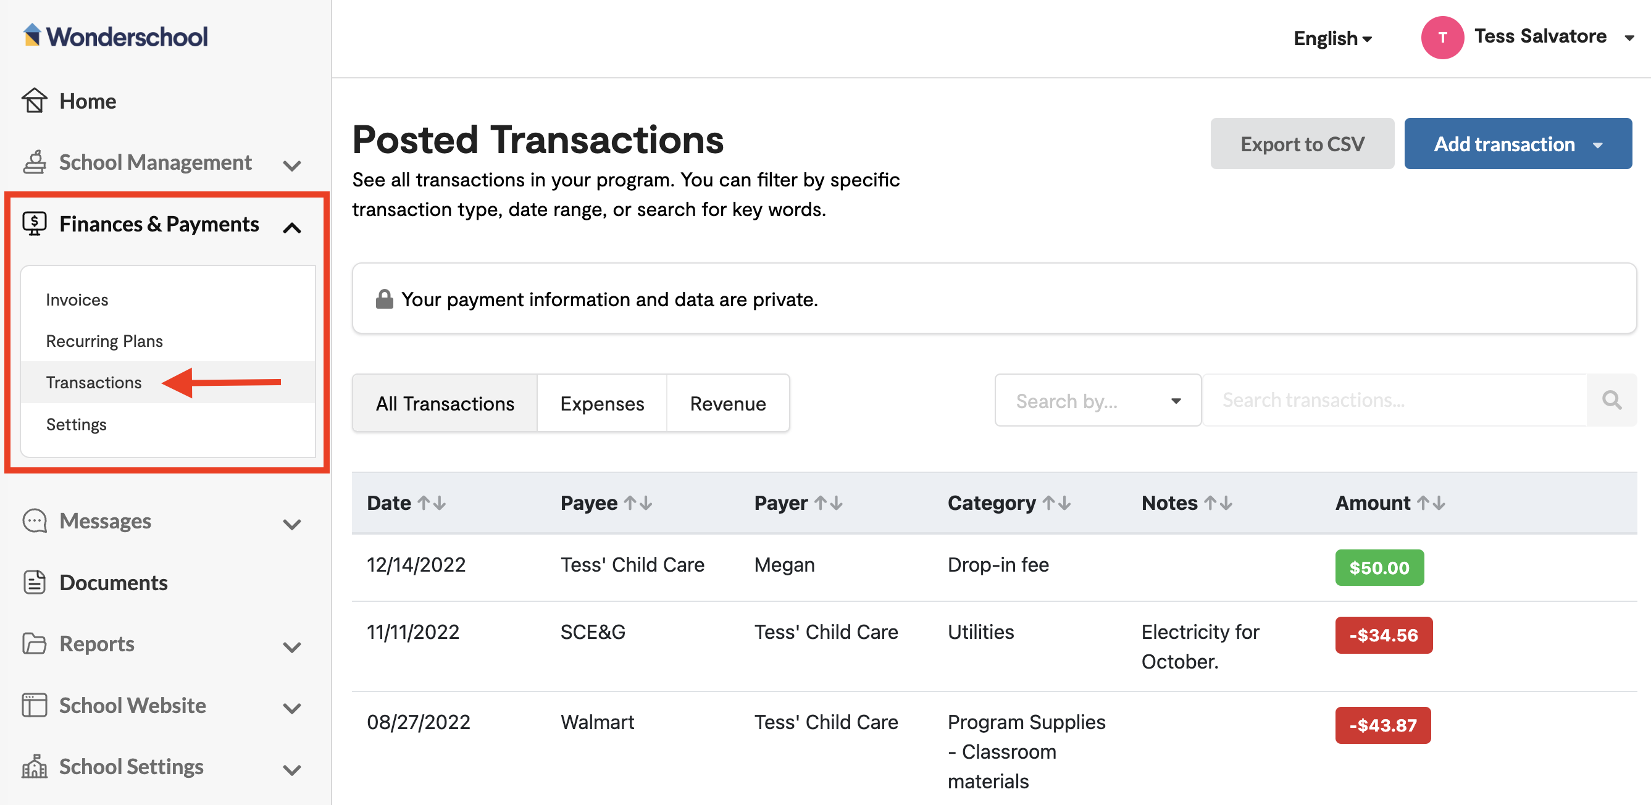Open the 'Search by...' dropdown

[x=1097, y=400]
